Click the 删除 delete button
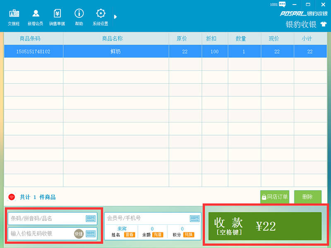This screenshot has height=248, width=331. tap(307, 197)
